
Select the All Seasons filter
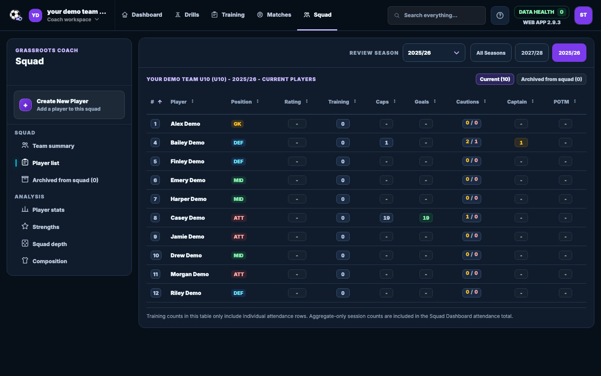pyautogui.click(x=491, y=53)
